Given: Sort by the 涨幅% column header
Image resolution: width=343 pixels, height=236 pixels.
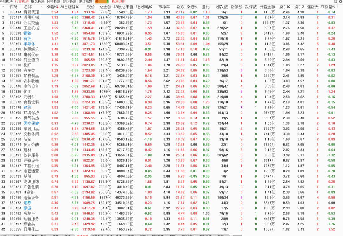Looking at the screenshot, I should click(52, 7).
